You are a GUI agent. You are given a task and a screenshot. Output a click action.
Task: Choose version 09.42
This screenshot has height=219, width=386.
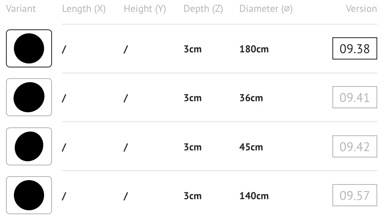tap(355, 146)
